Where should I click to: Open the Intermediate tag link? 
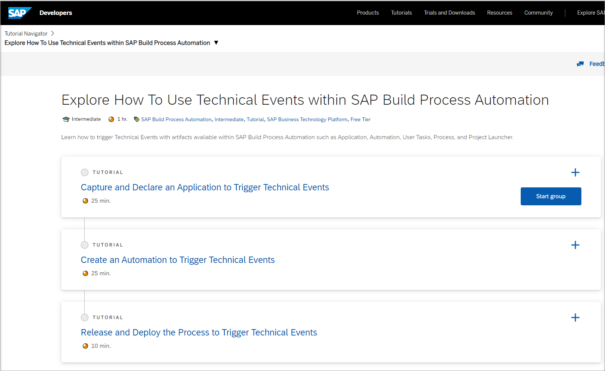tap(229, 119)
